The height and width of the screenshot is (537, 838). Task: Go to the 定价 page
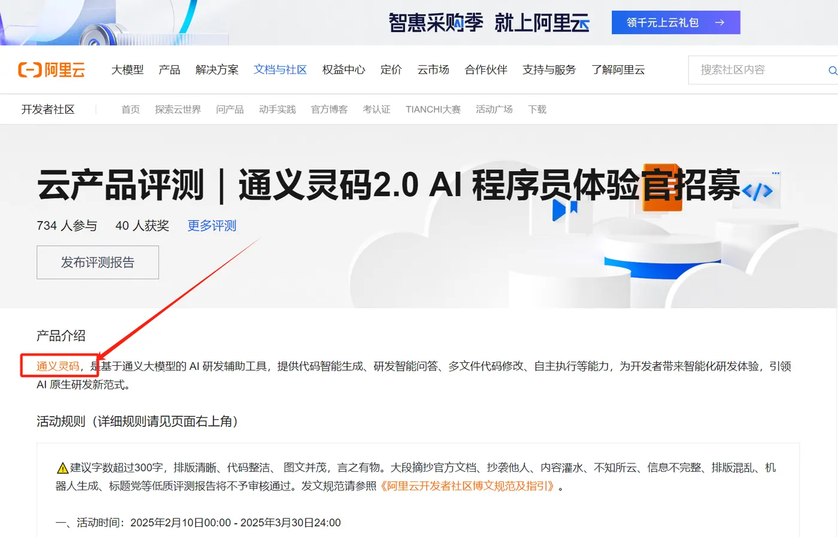391,70
